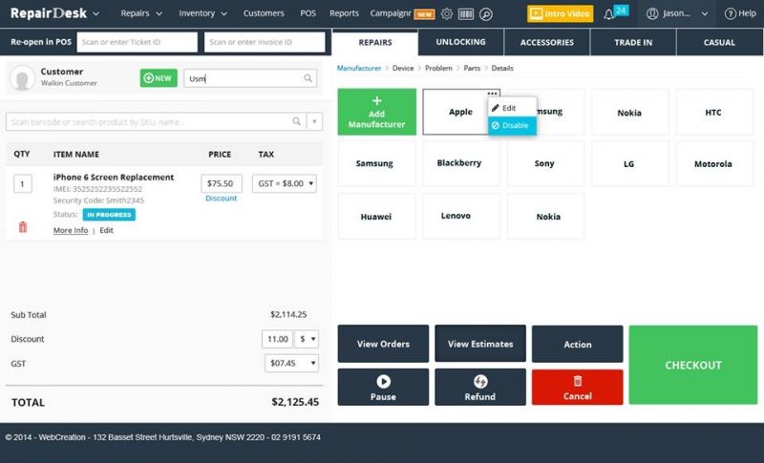
Task: Click the Edit link beside More Info
Action: [x=106, y=230]
